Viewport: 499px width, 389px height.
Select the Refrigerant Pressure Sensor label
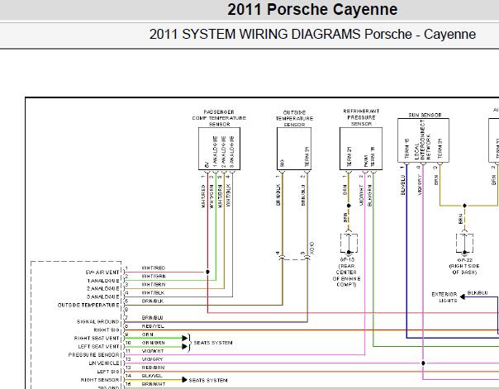[361, 117]
